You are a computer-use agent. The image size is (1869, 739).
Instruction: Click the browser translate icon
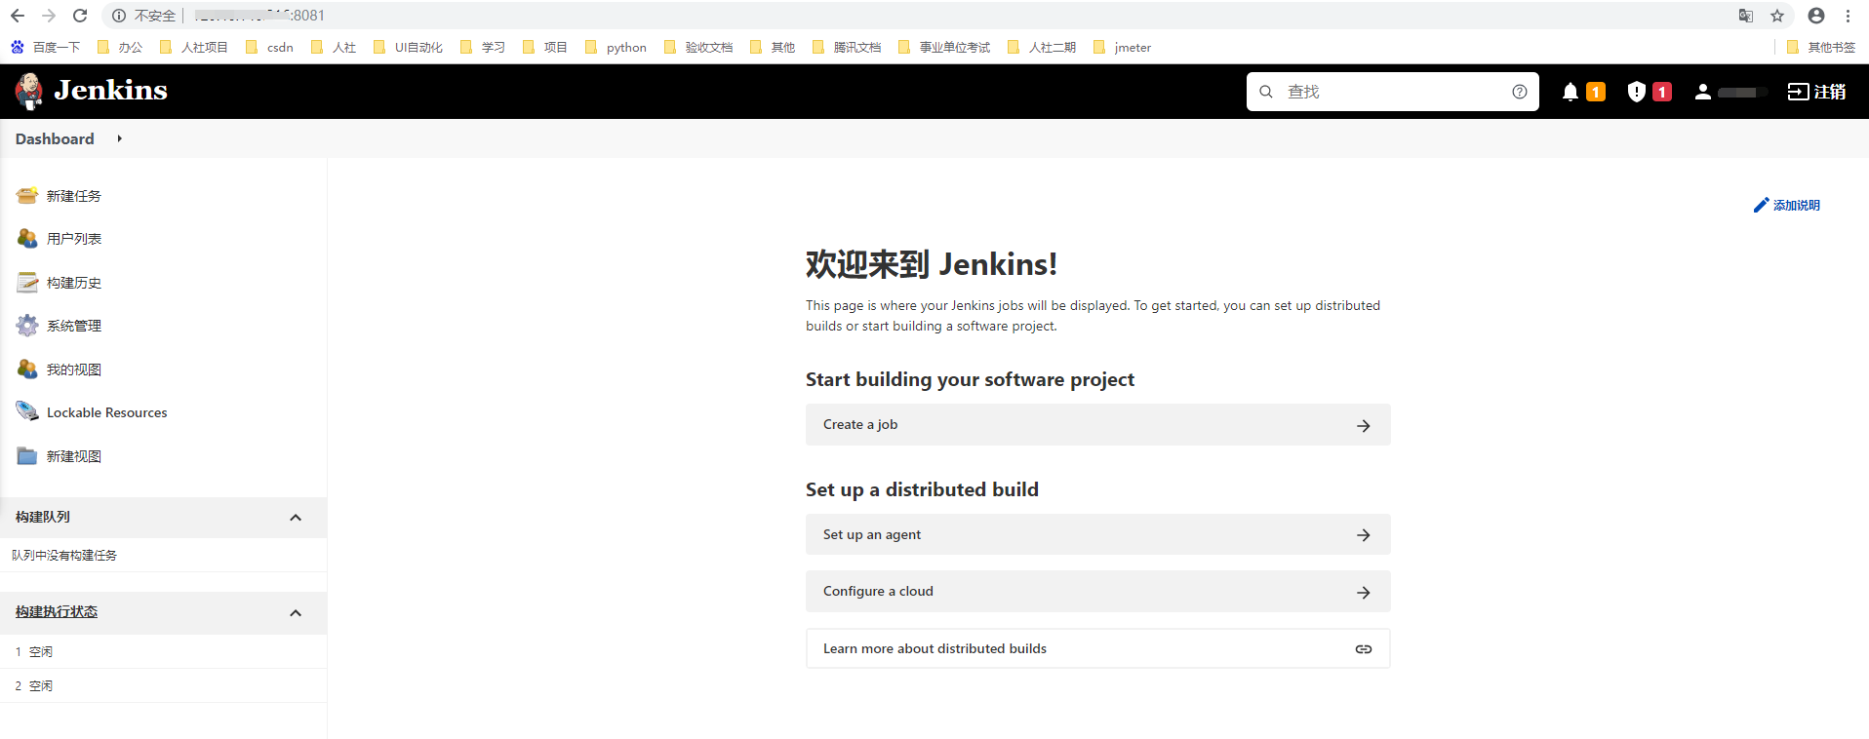pyautogui.click(x=1746, y=16)
